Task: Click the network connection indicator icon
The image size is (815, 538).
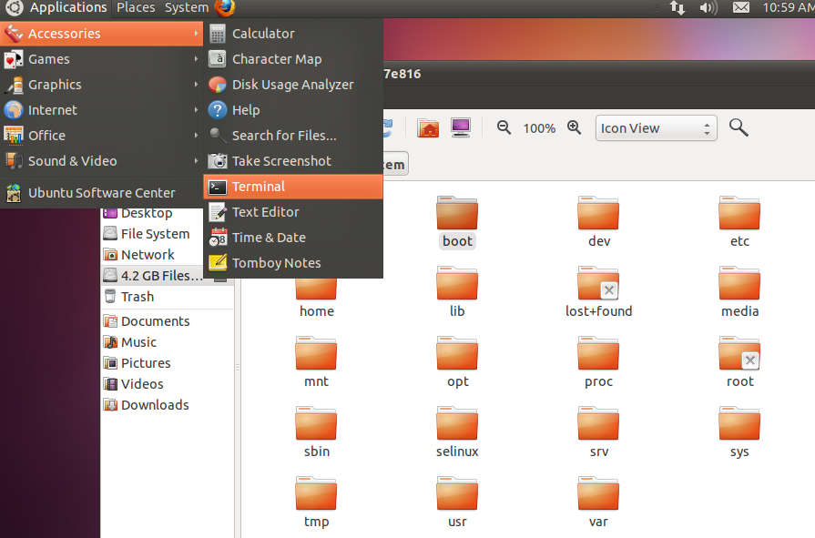Action: 677,8
